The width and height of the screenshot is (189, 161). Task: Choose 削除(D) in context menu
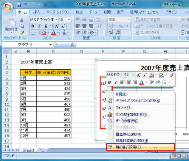(x=140, y=94)
